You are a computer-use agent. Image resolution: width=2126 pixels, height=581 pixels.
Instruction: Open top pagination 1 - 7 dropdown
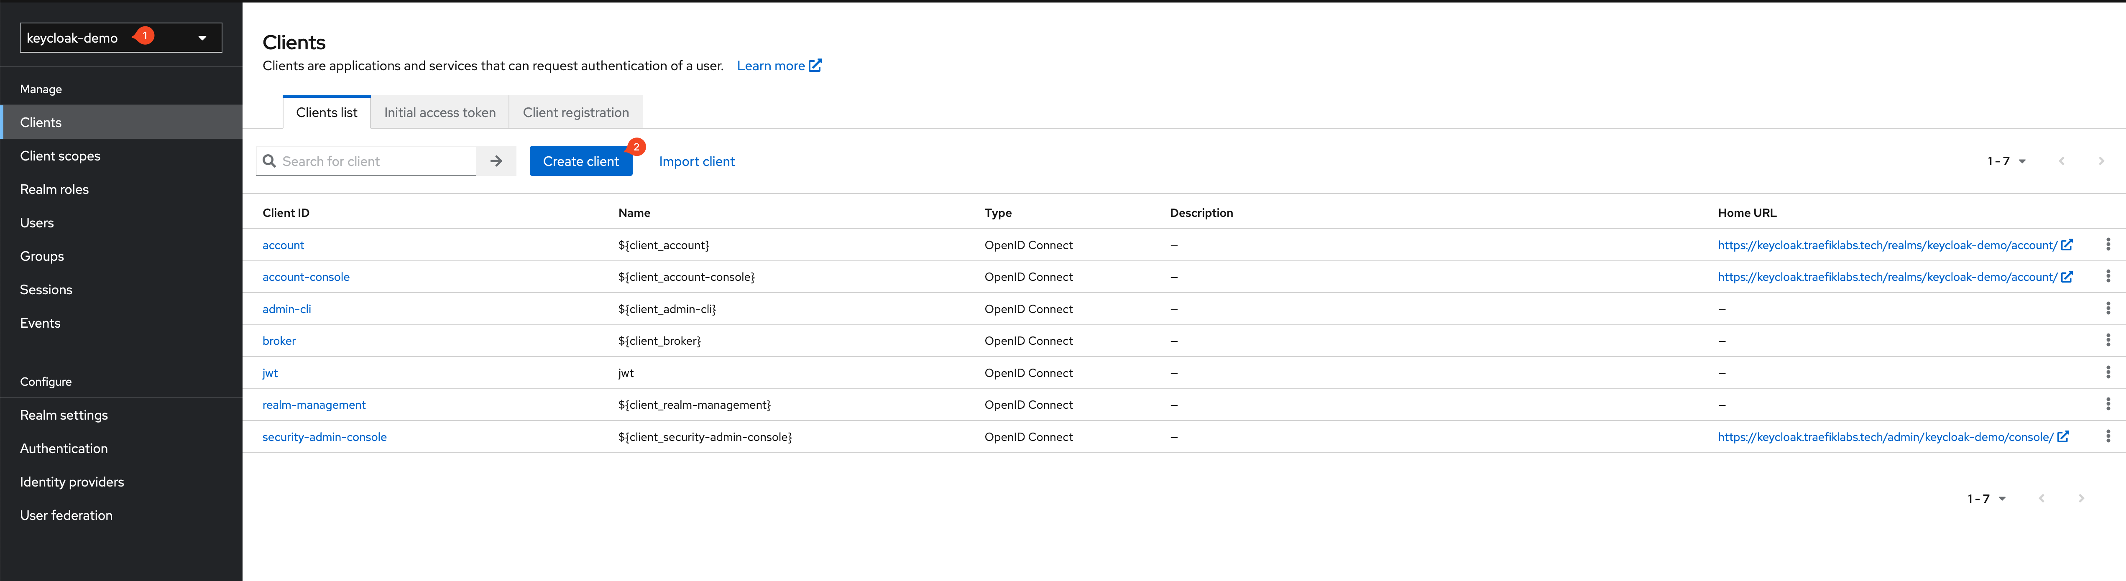click(2006, 161)
